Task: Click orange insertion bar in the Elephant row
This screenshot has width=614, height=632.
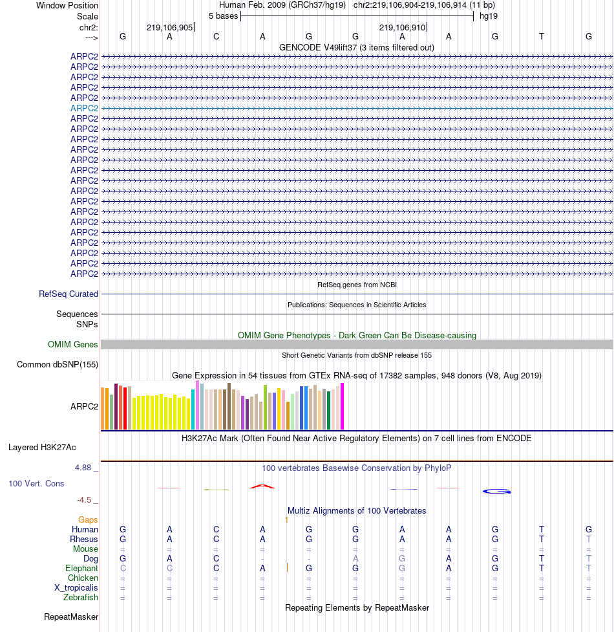Action: coord(287,567)
